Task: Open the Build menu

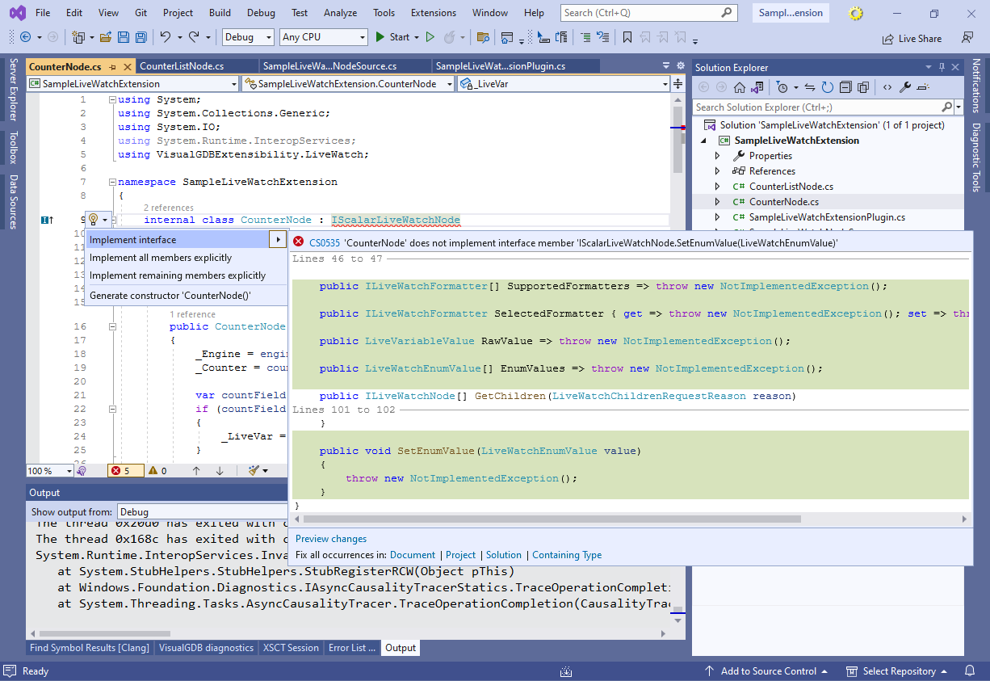Action: pos(220,13)
